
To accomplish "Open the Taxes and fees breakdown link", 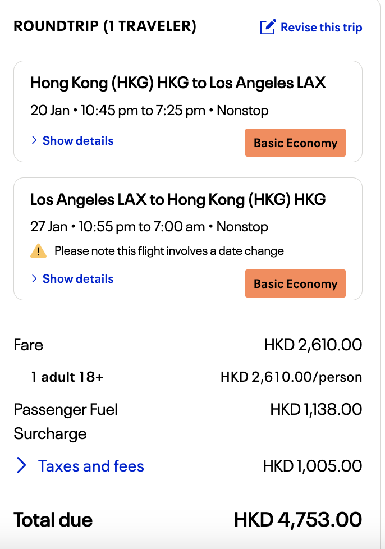I will coord(91,466).
